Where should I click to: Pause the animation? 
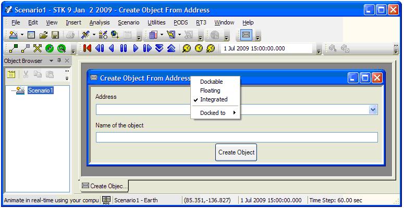pos(124,49)
